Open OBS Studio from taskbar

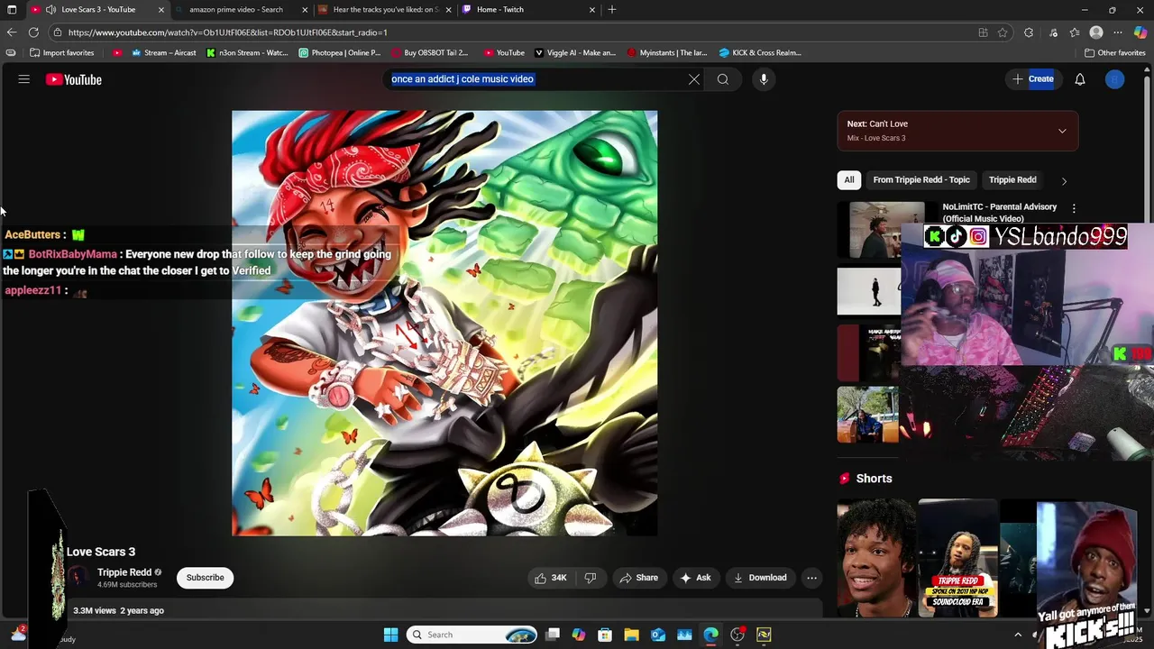pyautogui.click(x=737, y=635)
